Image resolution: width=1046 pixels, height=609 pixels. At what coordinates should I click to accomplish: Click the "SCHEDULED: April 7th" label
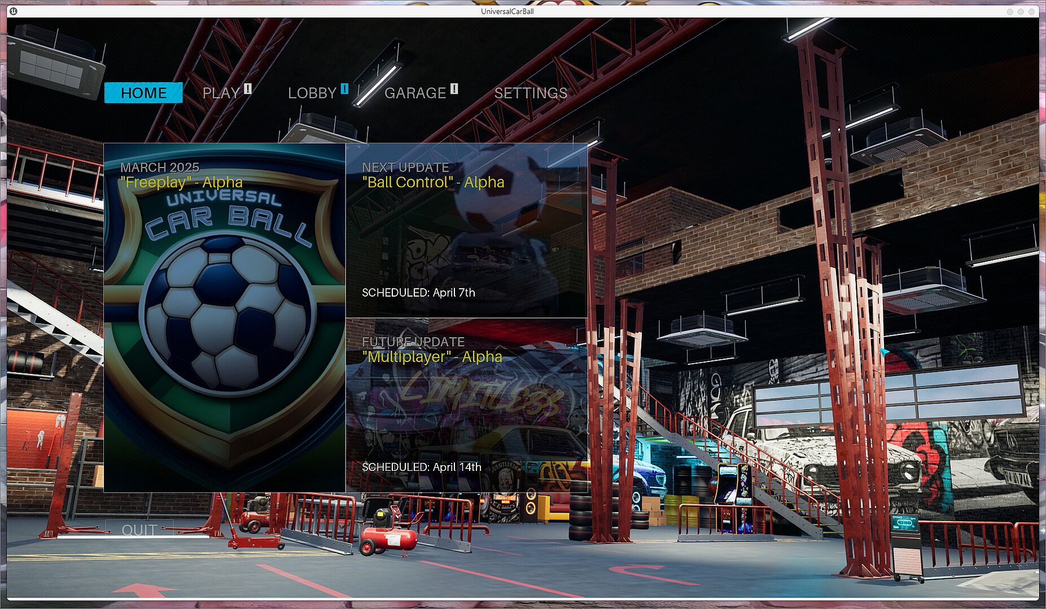[418, 293]
